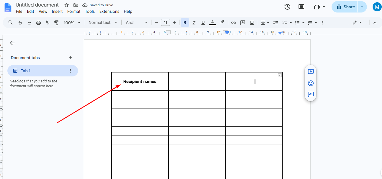Star the Untitled document

point(67,5)
